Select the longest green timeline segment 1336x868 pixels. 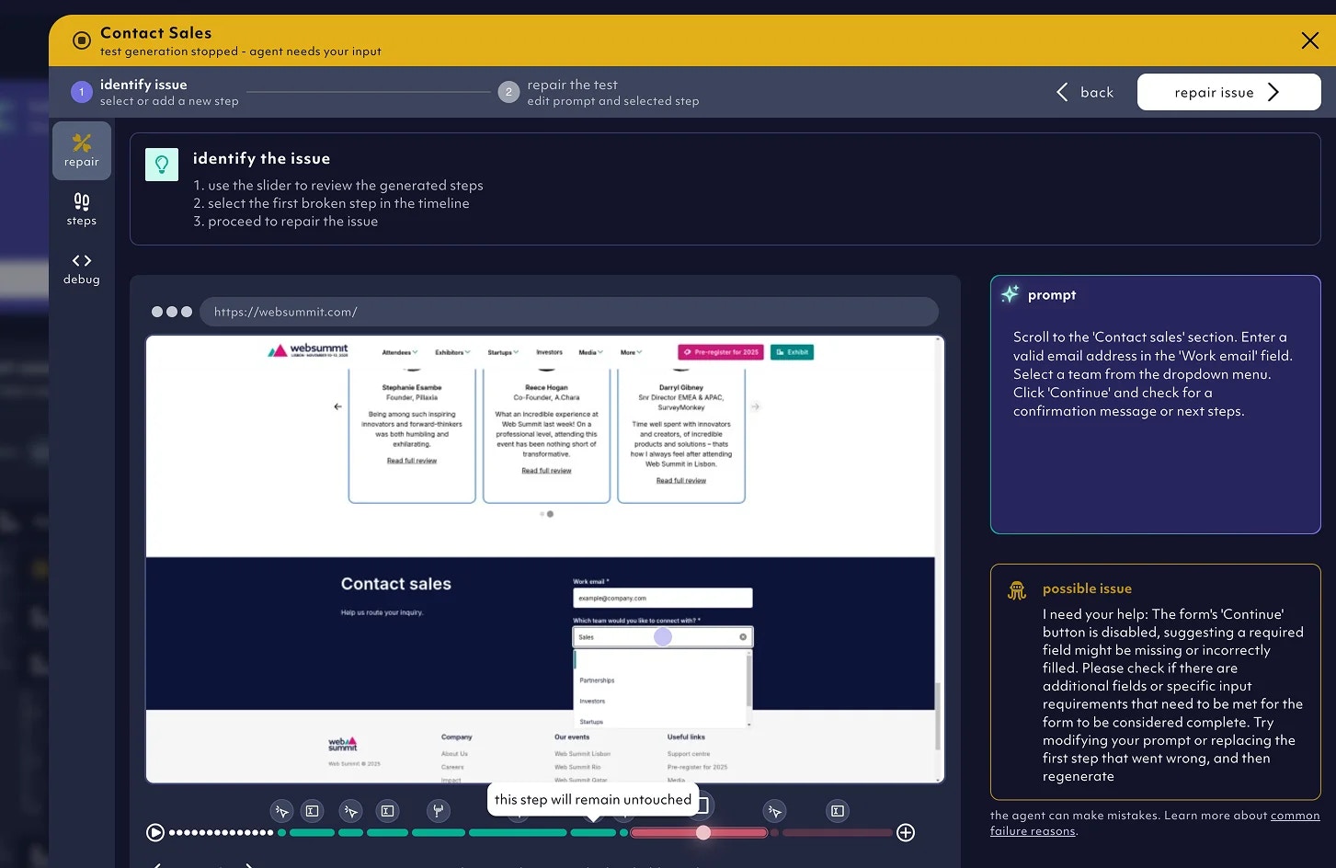click(x=518, y=833)
